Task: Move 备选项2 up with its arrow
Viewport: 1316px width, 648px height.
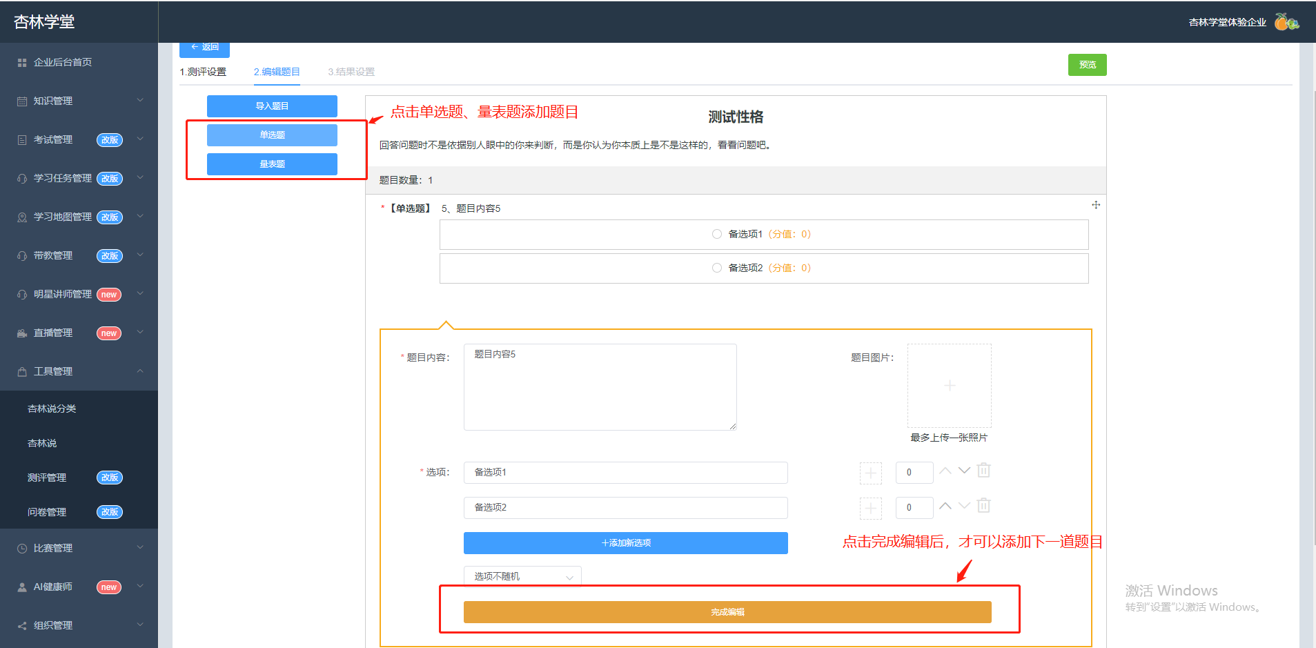Action: 945,506
